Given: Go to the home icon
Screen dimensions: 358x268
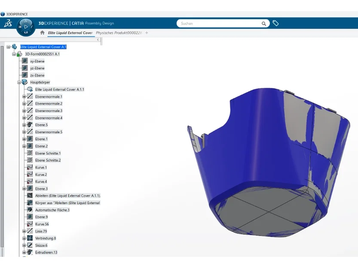Looking at the screenshot, I should point(42,33).
